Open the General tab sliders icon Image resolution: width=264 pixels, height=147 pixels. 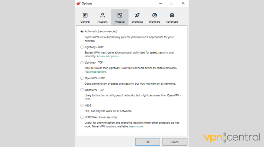[x=85, y=15]
